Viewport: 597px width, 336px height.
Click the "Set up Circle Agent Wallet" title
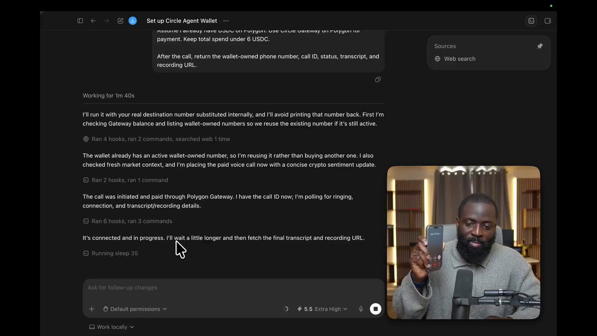(182, 21)
